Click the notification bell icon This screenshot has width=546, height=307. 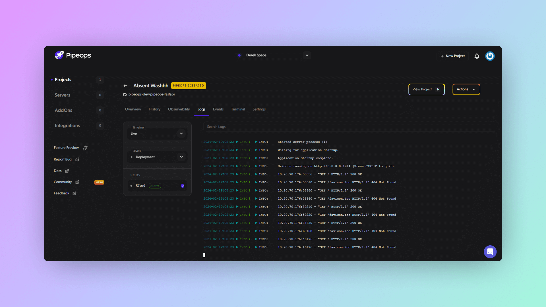click(477, 55)
